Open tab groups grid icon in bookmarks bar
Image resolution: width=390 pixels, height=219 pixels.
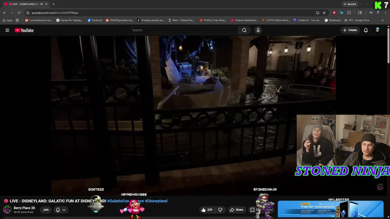[17, 20]
